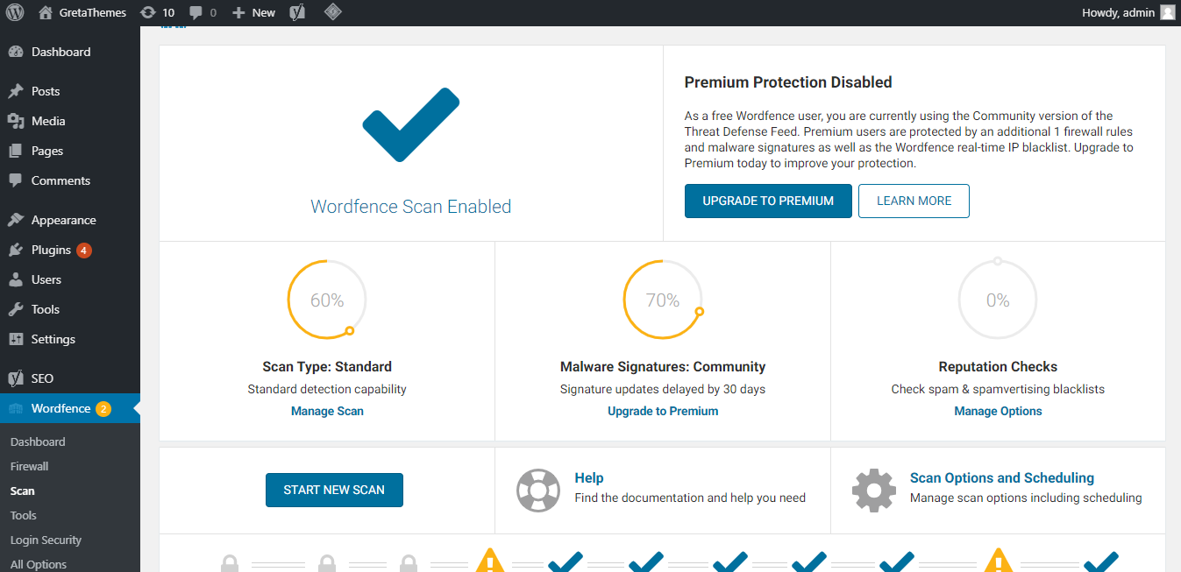Click the Help lifebuoy icon
1181x572 pixels.
(538, 491)
